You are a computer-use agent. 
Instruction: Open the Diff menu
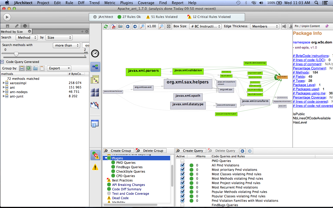pyautogui.click(x=81, y=3)
